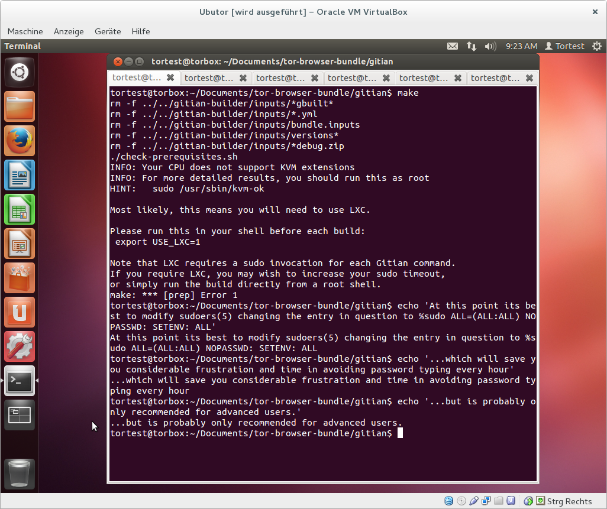
Task: Click the VirtualBox hard disk activity icon
Action: point(449,501)
